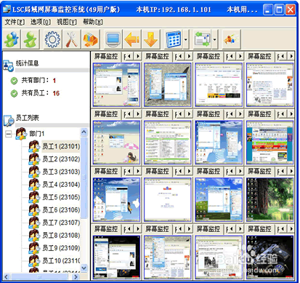Click the two-users icon in the toolbar
Screen dimensions: 300x283
(x=12, y=39)
